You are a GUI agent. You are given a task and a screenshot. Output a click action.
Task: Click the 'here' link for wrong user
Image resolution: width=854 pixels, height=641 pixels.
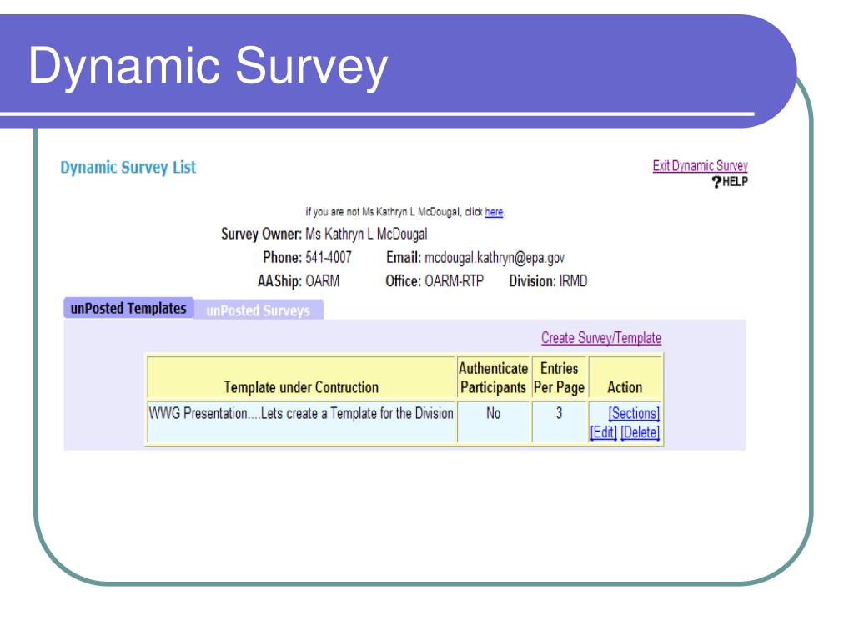point(494,211)
